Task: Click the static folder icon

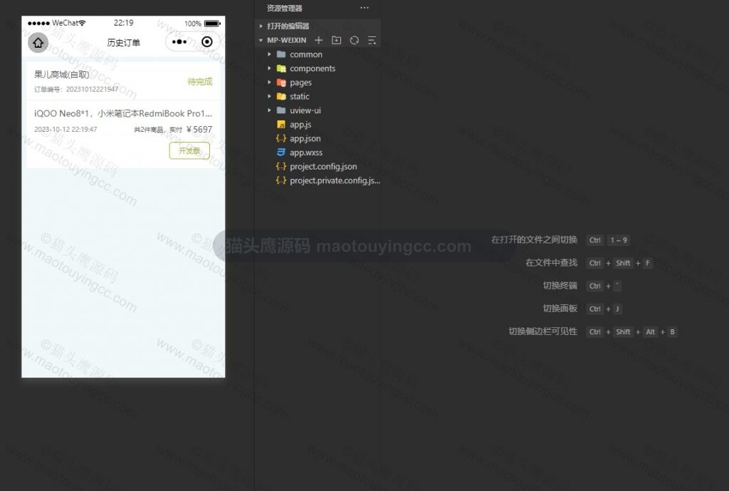Action: click(280, 96)
